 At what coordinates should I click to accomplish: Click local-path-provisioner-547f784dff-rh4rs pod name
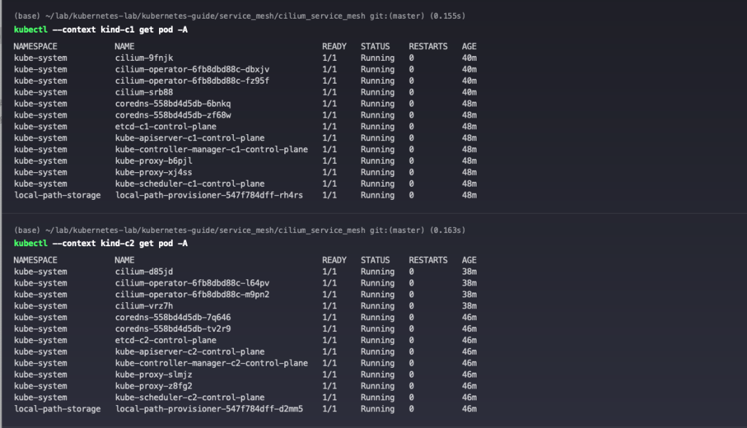[209, 195]
